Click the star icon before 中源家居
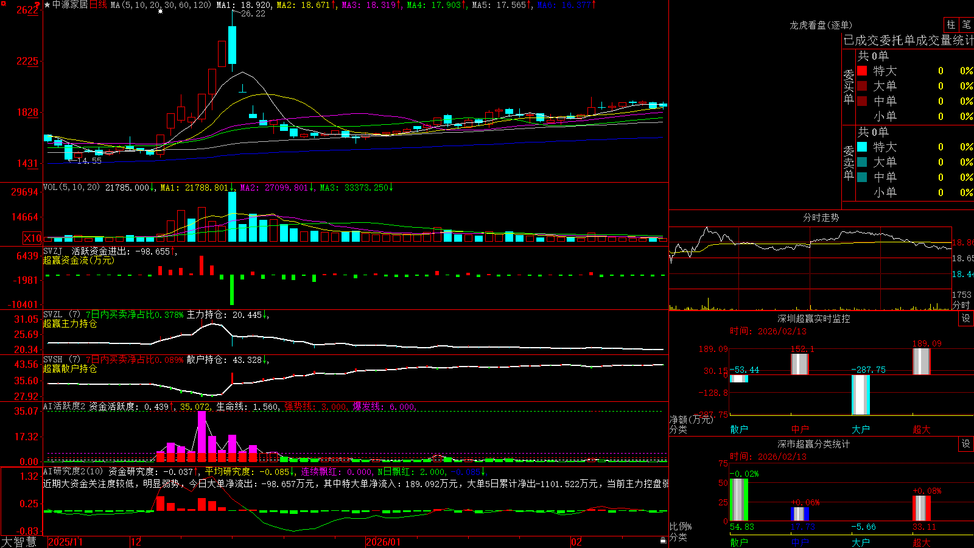 [47, 5]
